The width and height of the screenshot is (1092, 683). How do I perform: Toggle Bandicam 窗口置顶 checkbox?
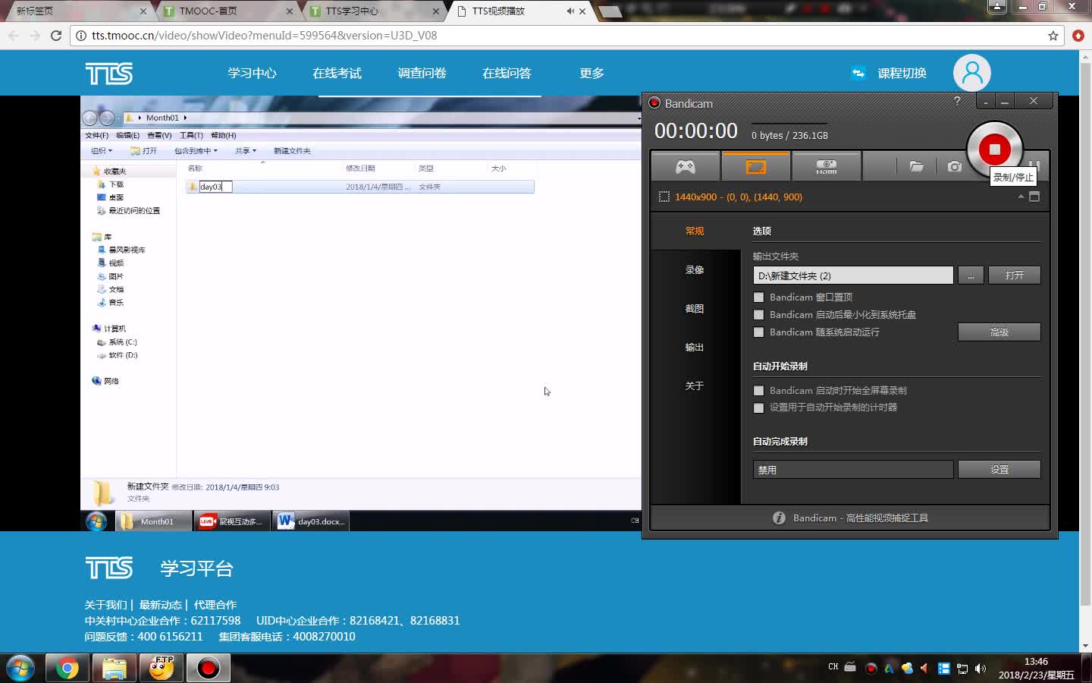tap(758, 297)
